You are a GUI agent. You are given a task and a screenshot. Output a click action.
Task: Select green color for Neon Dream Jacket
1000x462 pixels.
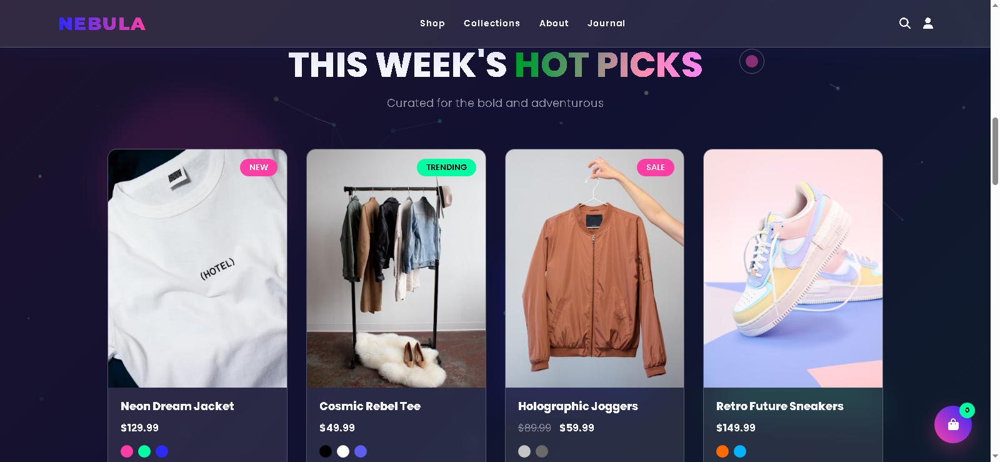coord(144,451)
